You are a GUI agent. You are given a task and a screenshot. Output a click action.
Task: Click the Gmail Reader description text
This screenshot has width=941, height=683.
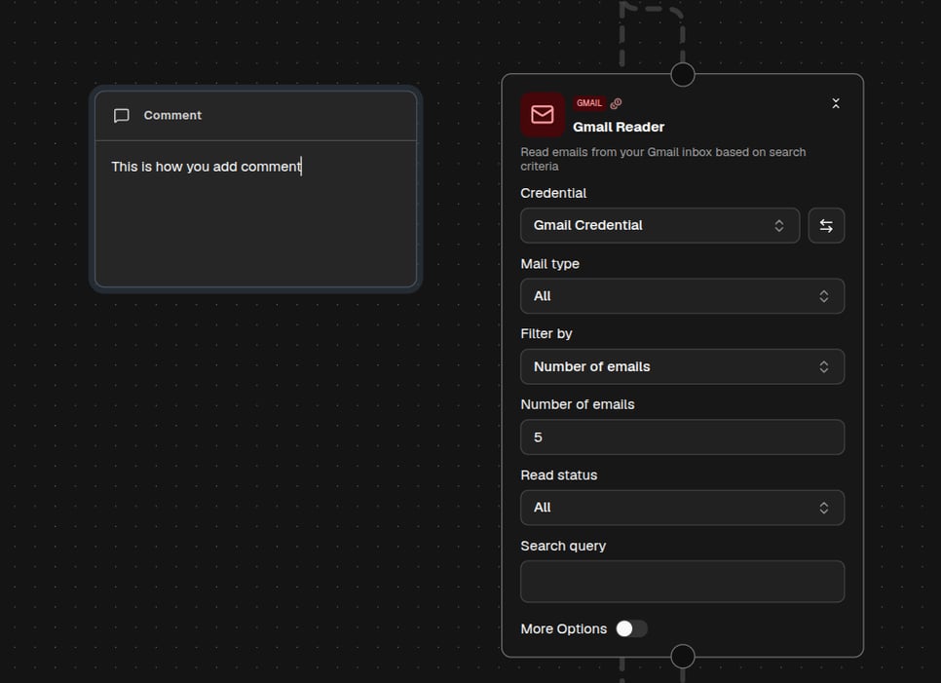662,159
